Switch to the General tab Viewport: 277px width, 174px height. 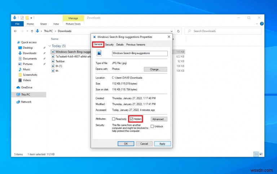(x=98, y=44)
